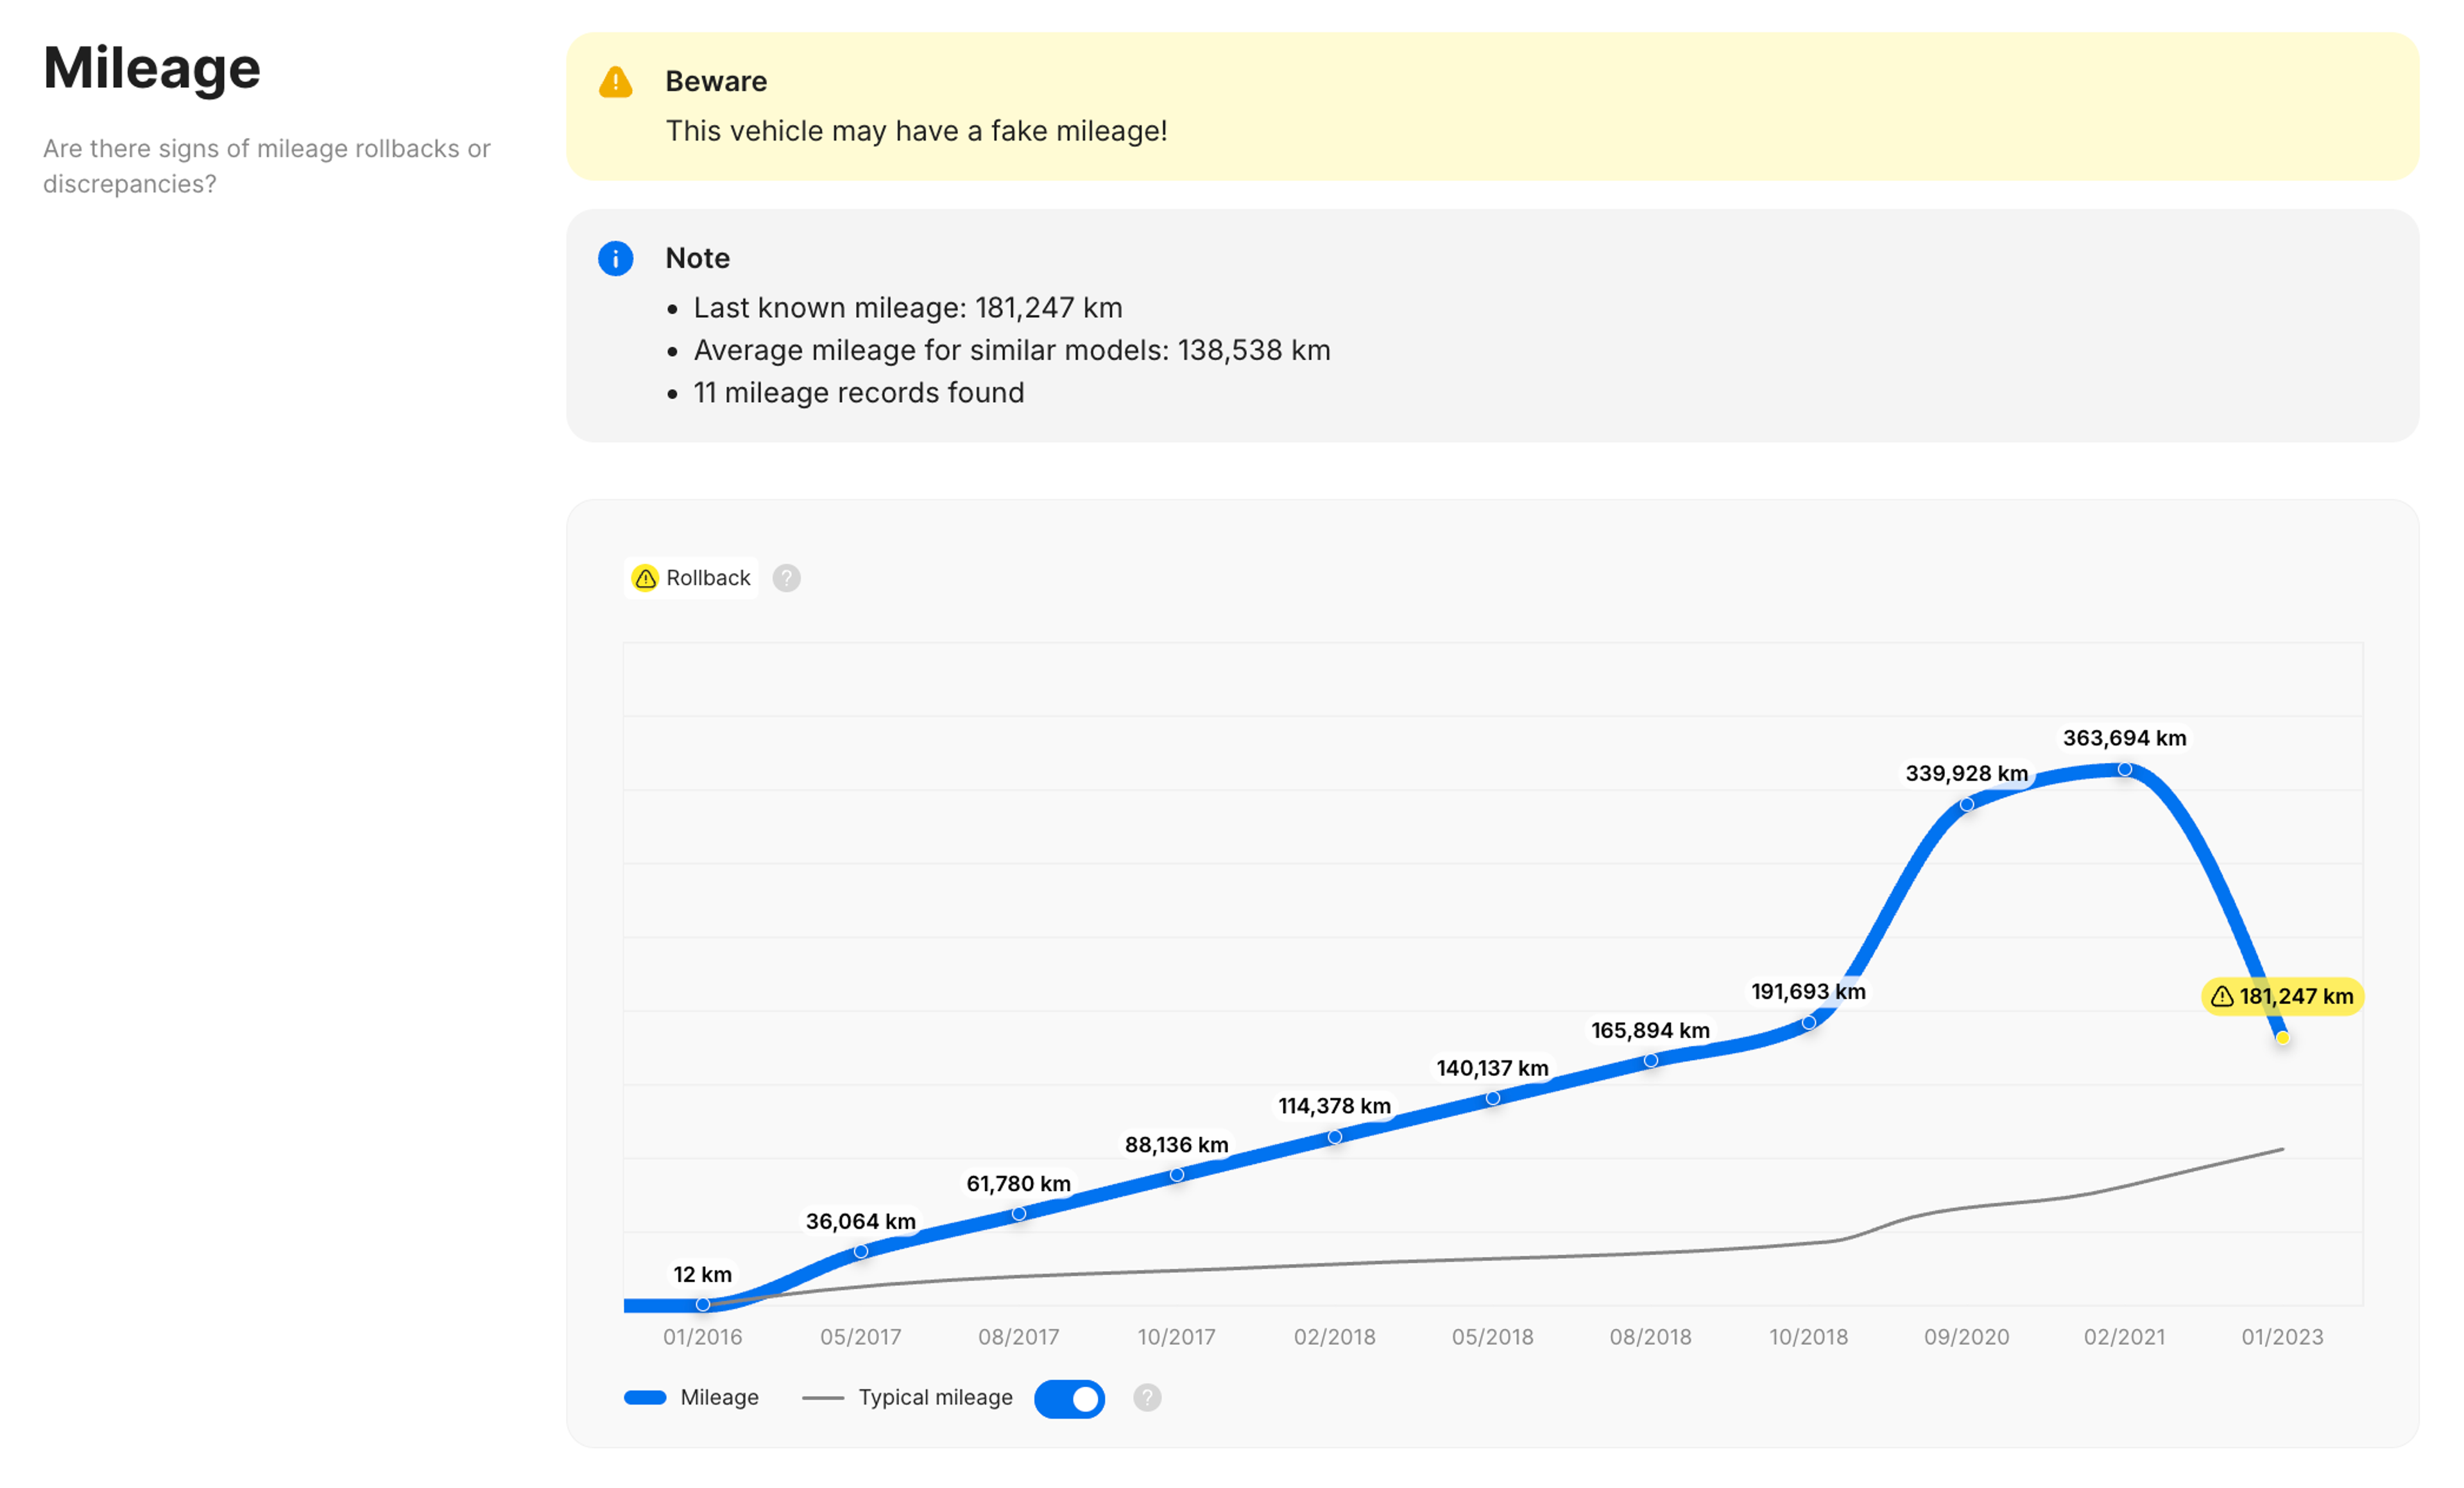Select the 363,694 km data point
2464x1488 pixels.
[x=2124, y=769]
